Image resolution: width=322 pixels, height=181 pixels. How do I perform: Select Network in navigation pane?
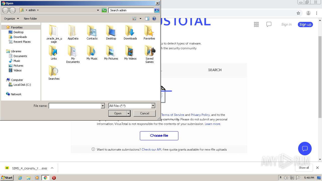pos(16,94)
